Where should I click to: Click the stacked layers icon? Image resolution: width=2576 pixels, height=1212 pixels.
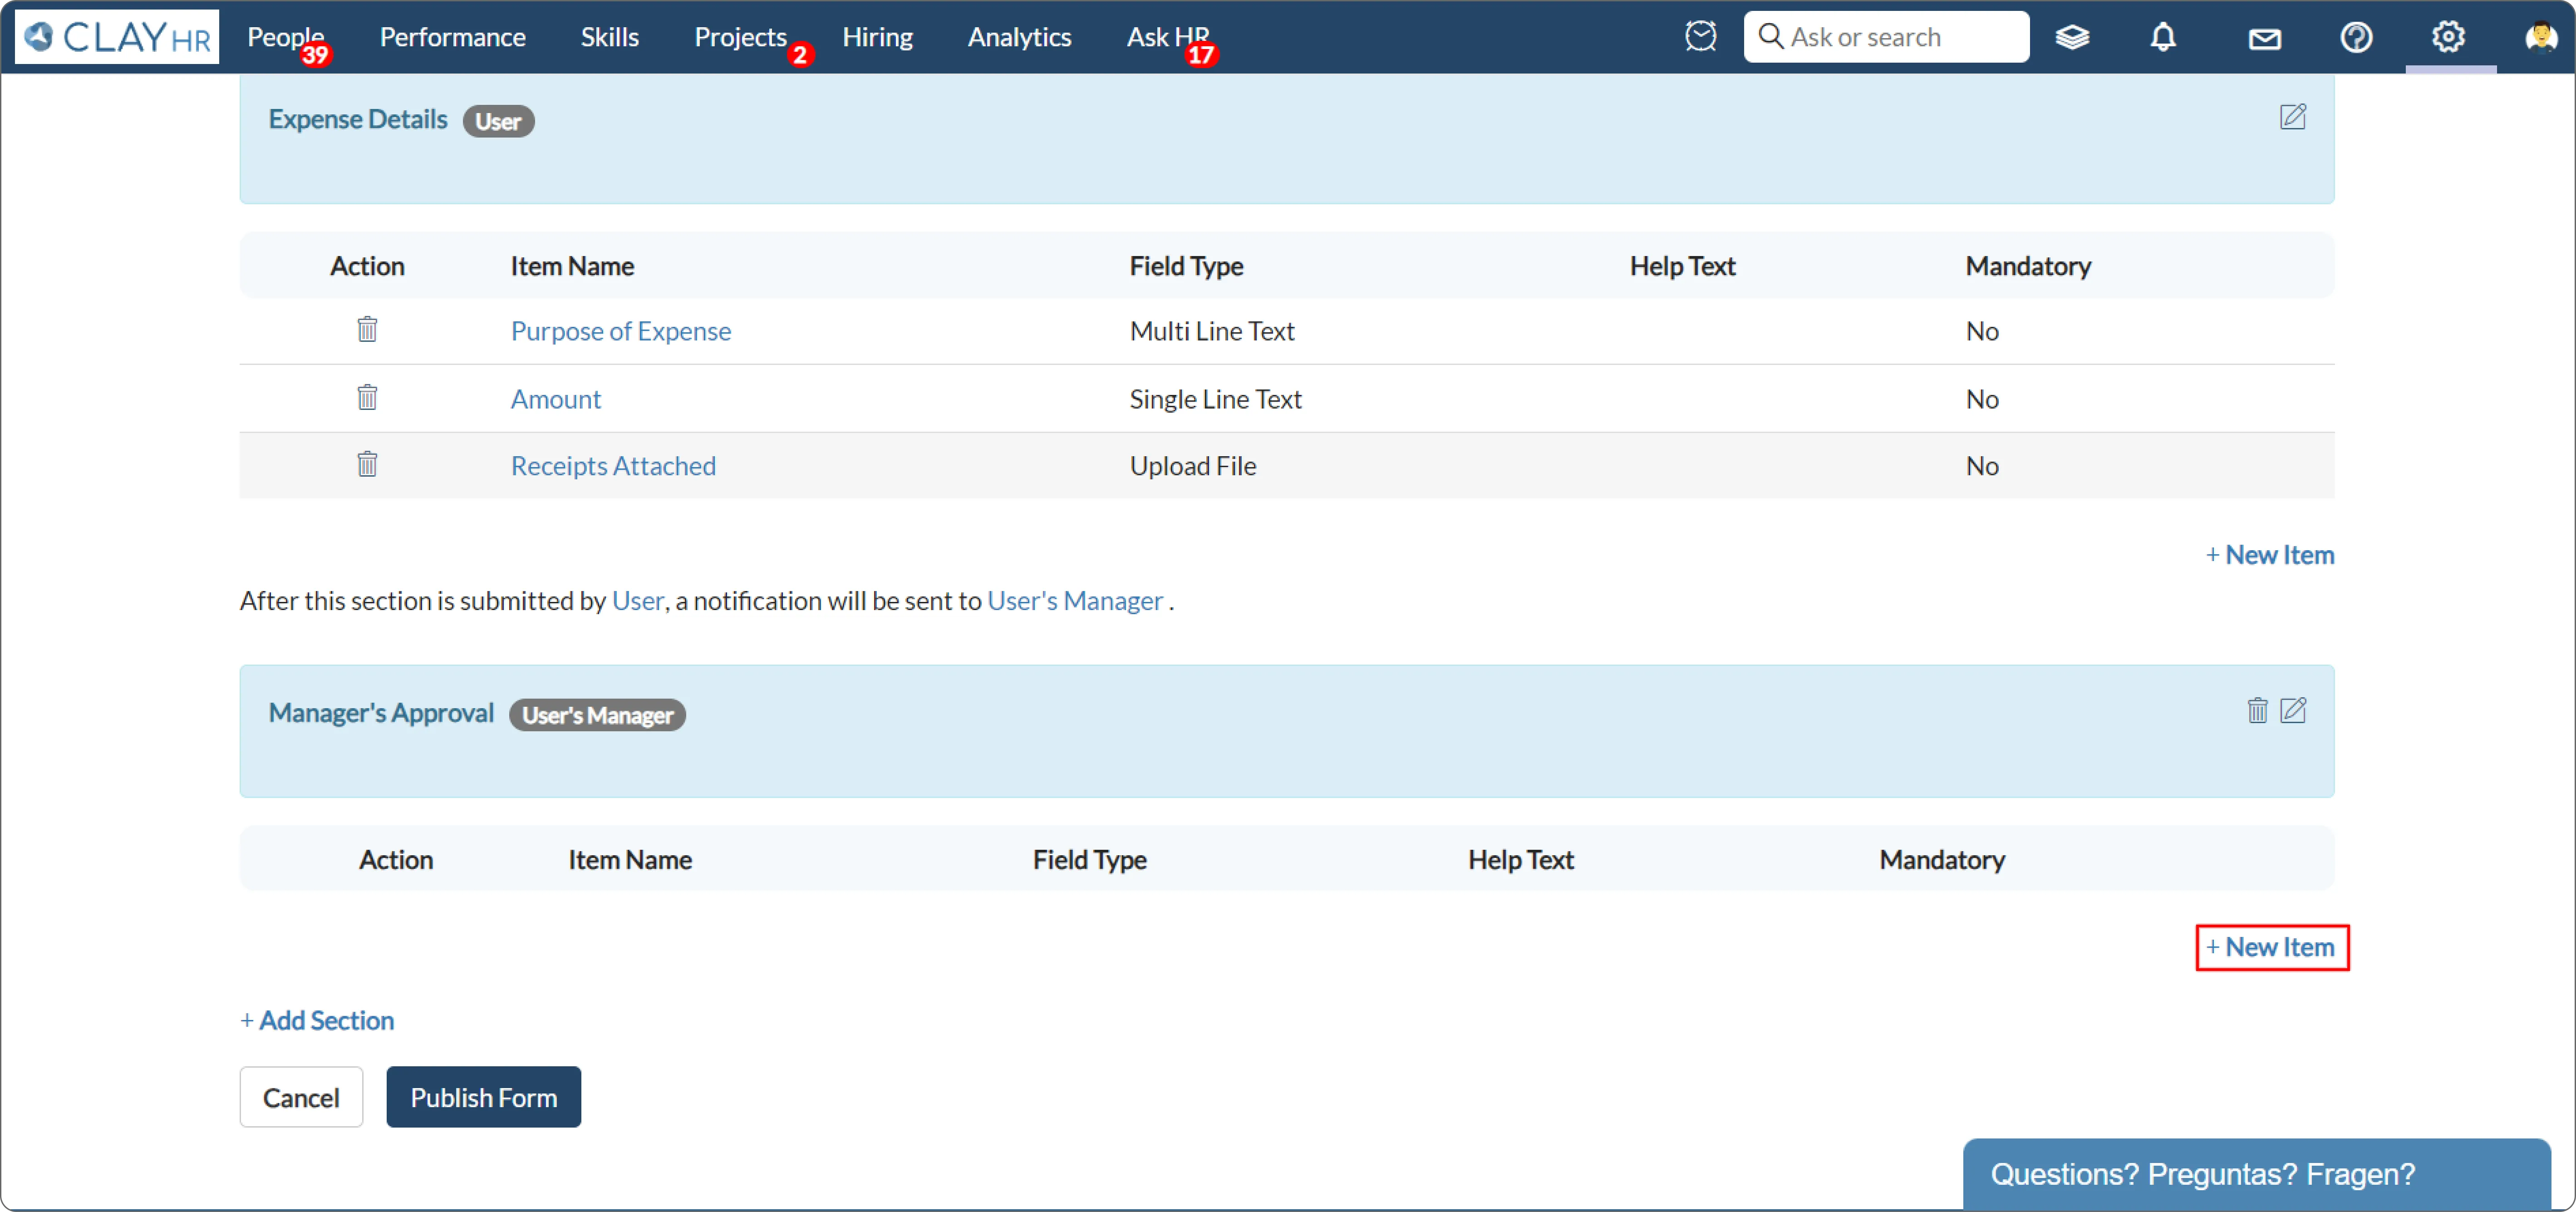click(2072, 38)
